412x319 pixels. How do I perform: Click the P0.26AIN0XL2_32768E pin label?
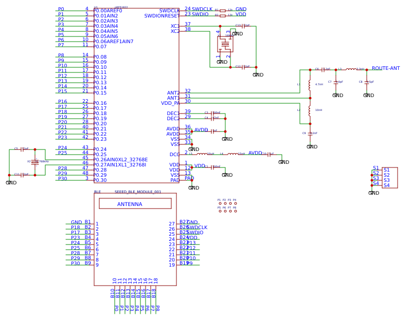click(120, 160)
